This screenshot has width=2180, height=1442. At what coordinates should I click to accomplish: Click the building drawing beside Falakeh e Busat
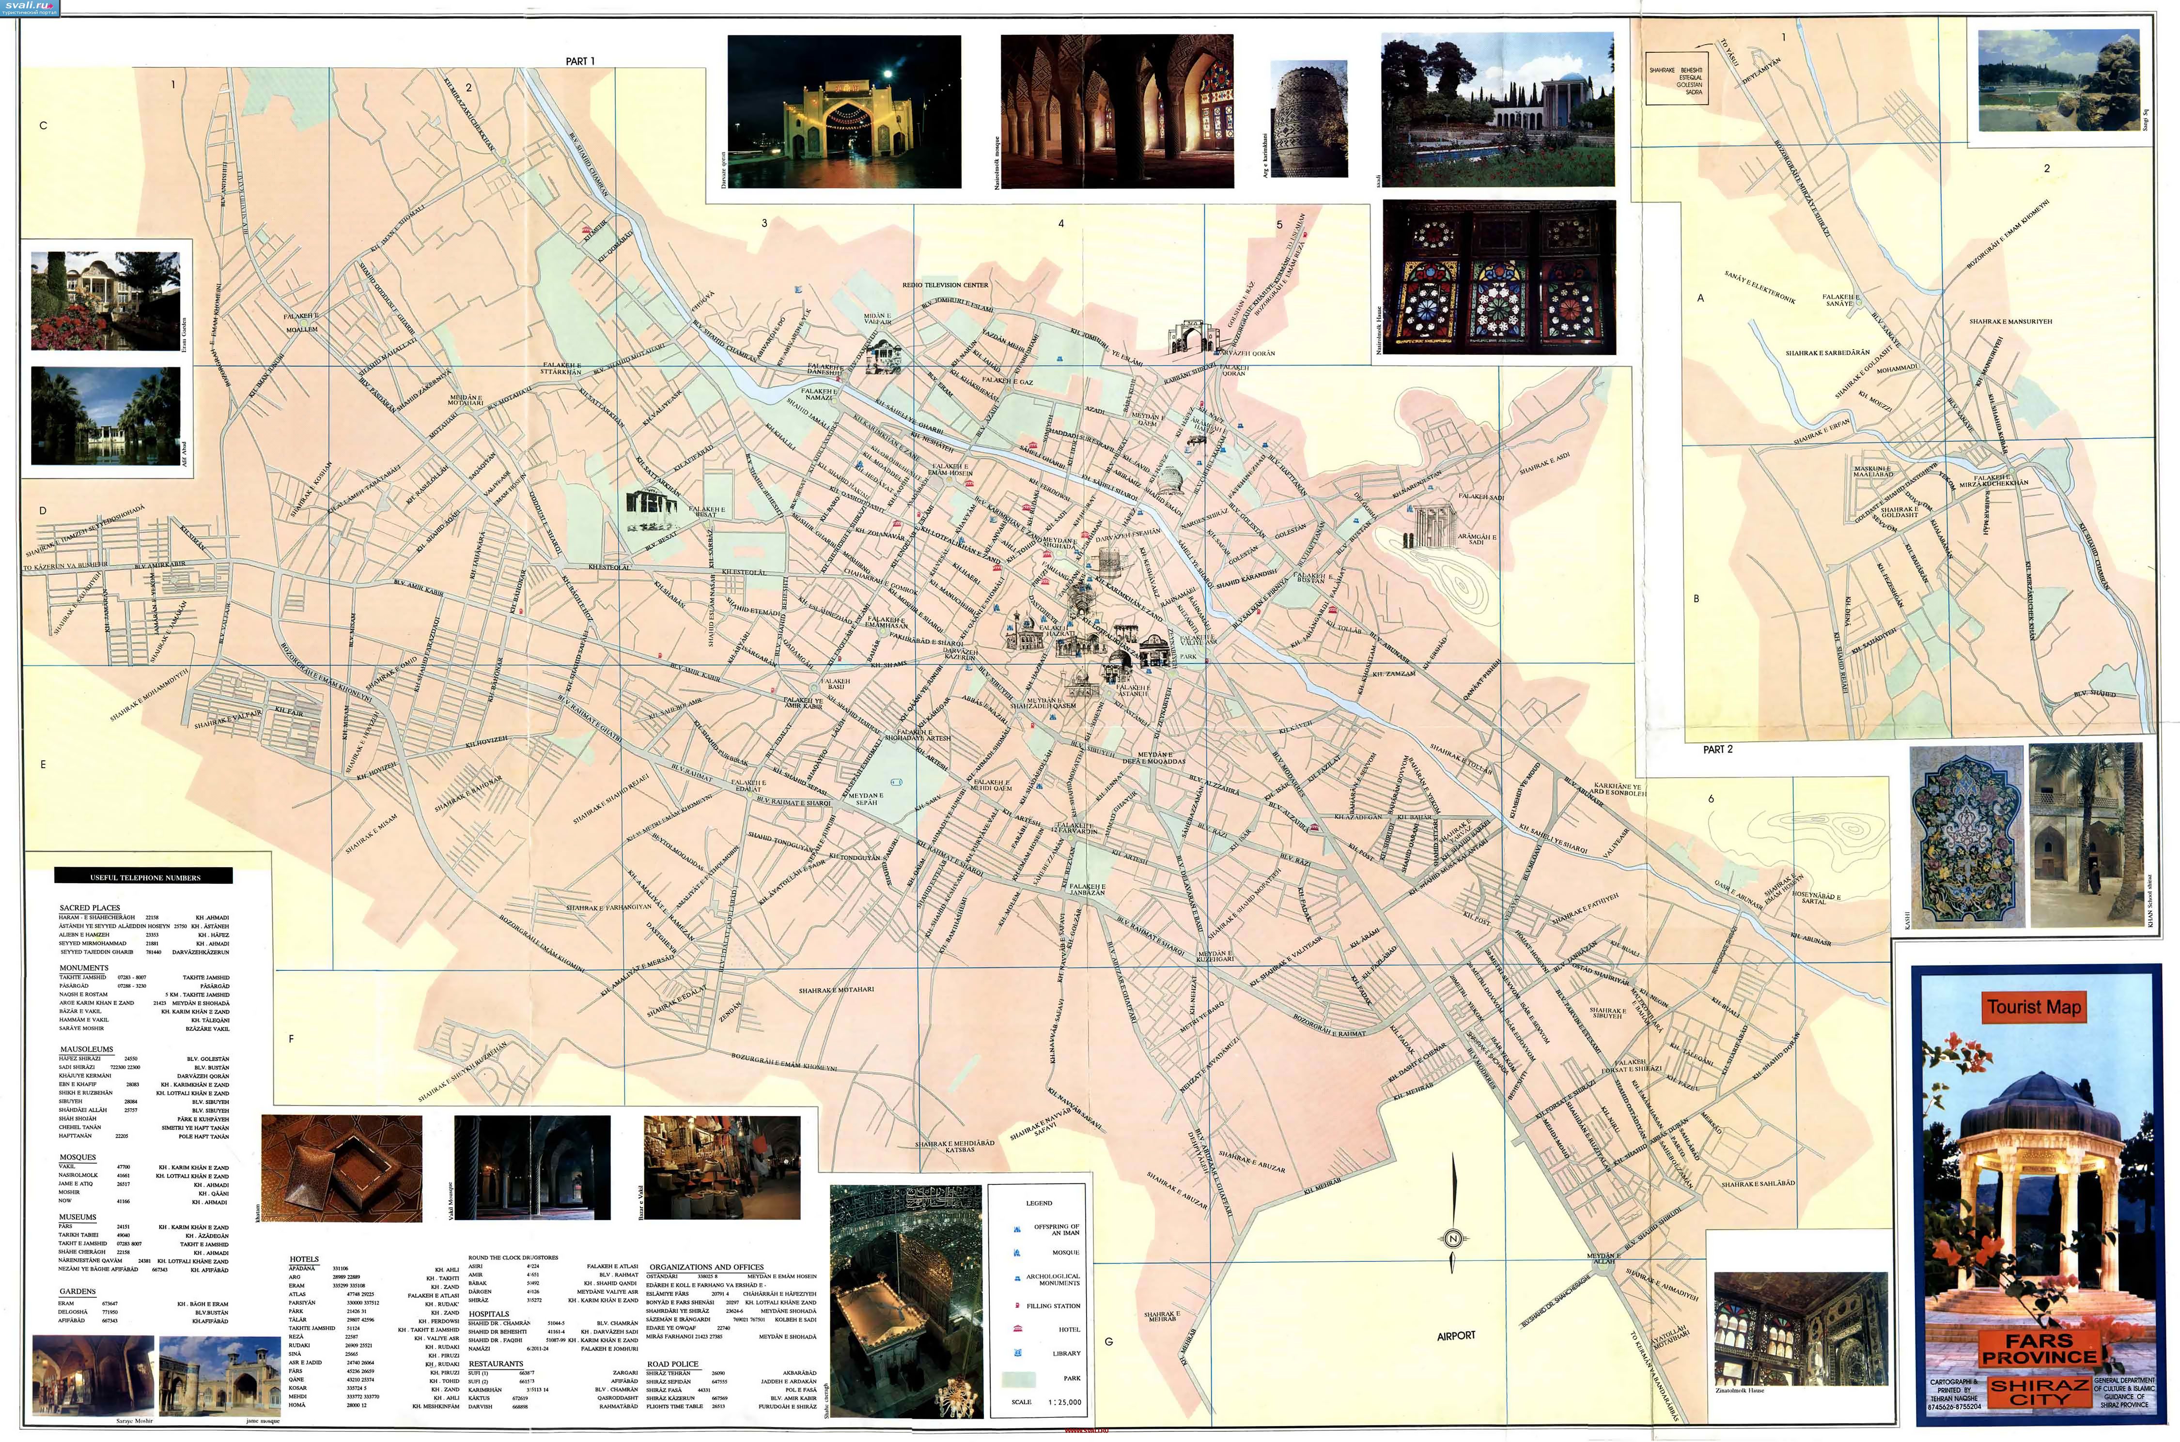pos(652,508)
